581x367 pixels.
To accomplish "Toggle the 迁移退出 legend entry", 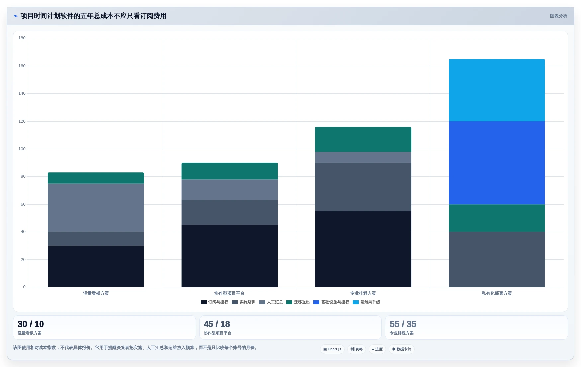I will click(298, 302).
